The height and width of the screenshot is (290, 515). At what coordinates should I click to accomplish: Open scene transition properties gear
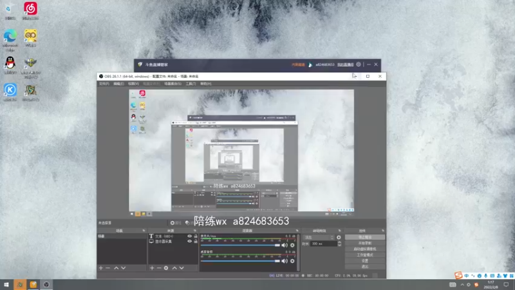339,237
